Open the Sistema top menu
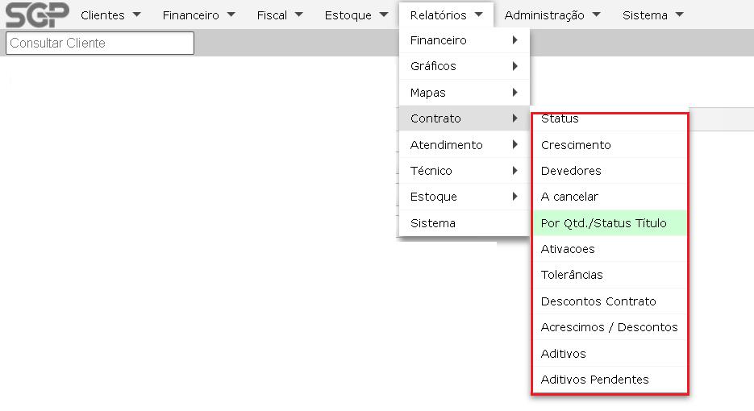Viewport: 754px width, 411px height. click(652, 15)
